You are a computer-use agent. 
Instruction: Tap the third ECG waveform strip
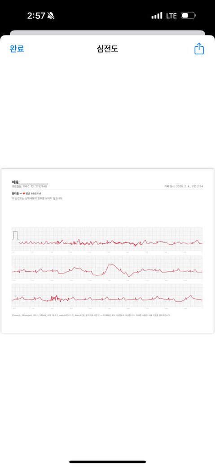point(107,295)
